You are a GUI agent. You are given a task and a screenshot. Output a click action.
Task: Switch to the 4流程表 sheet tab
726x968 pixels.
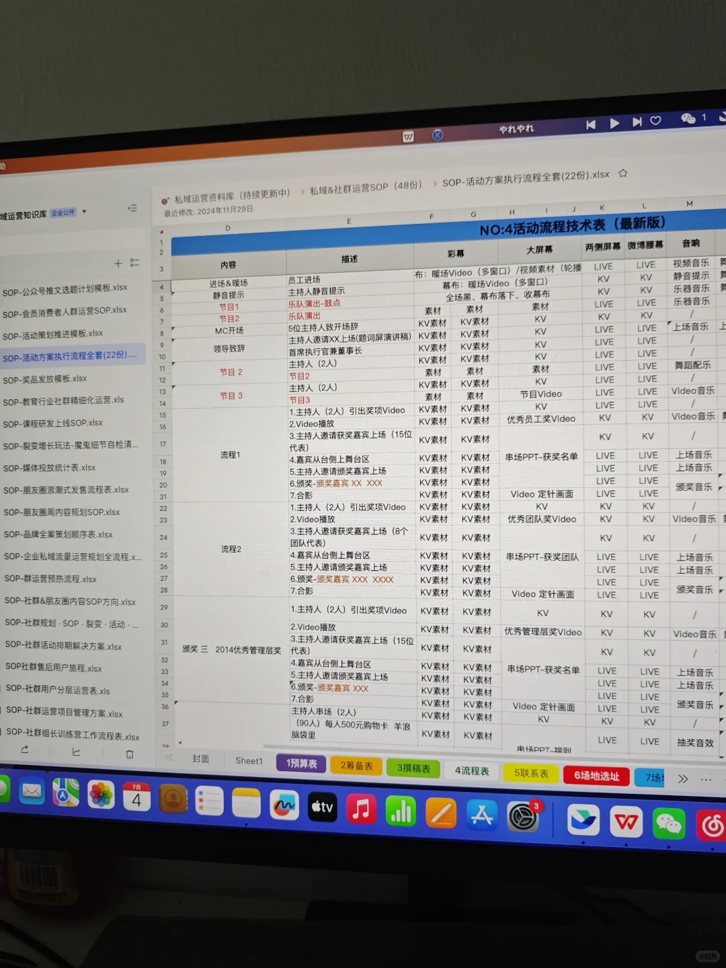(x=471, y=771)
